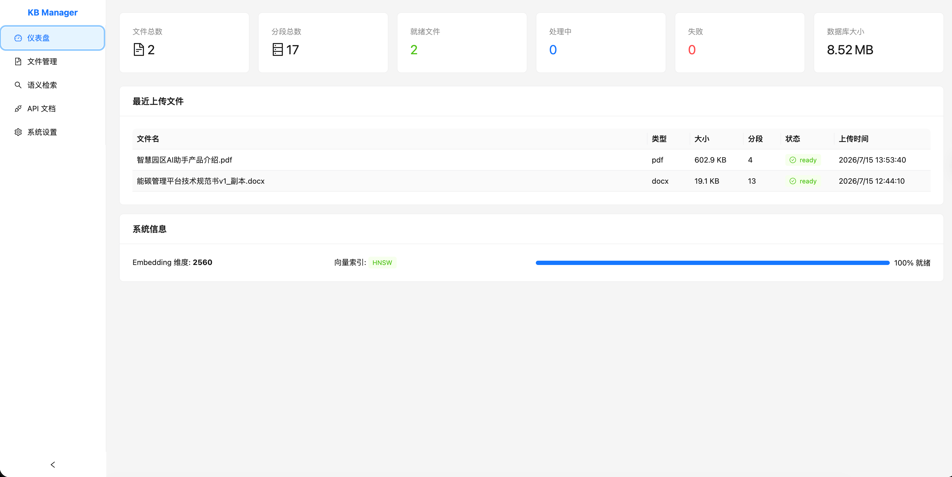
Task: Click ready check icon for the docx row
Action: tap(793, 181)
